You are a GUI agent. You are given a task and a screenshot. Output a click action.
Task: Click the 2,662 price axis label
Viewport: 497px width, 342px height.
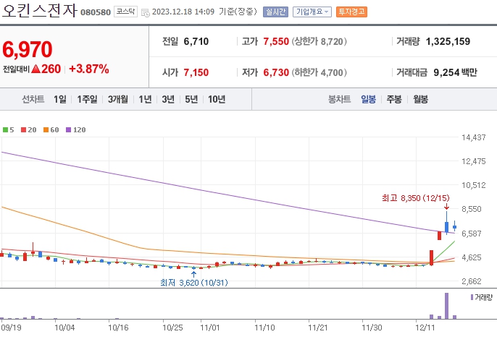click(472, 281)
